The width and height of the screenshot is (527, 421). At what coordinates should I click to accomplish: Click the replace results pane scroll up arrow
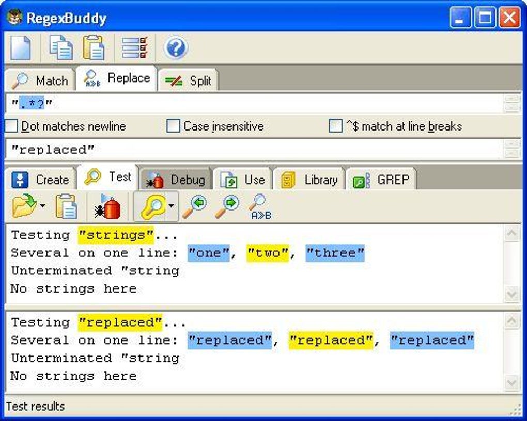(x=512, y=320)
